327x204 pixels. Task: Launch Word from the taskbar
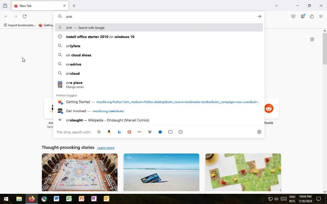56,199
